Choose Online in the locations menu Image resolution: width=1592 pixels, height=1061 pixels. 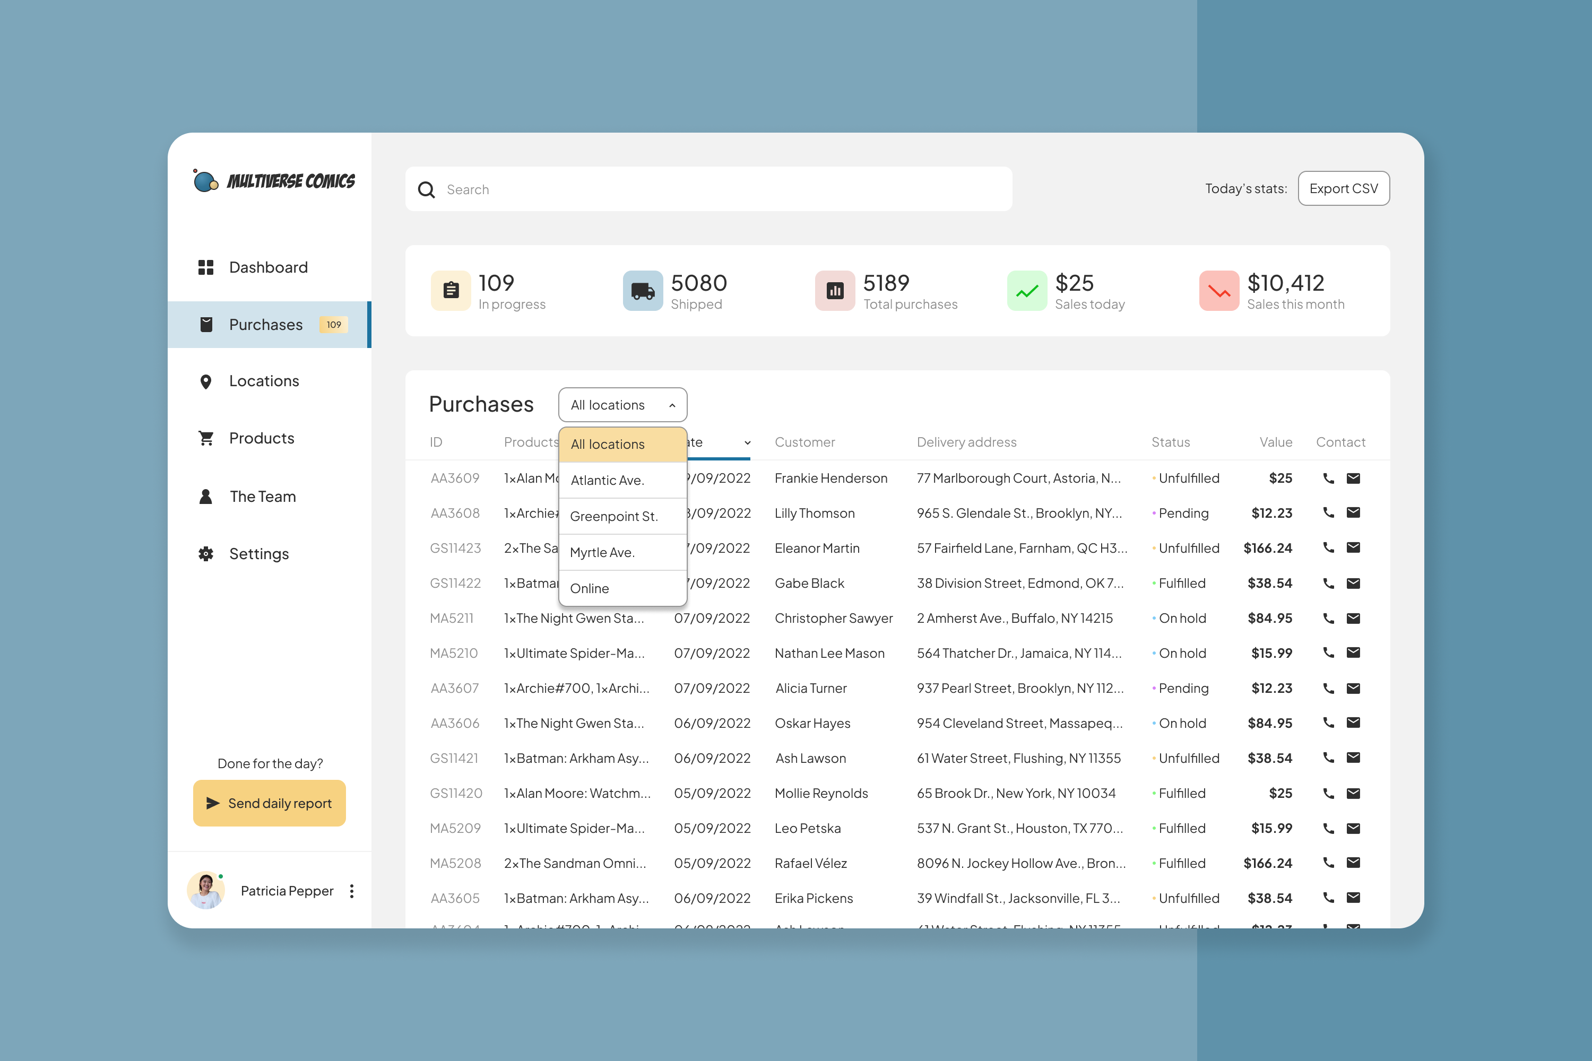[589, 588]
